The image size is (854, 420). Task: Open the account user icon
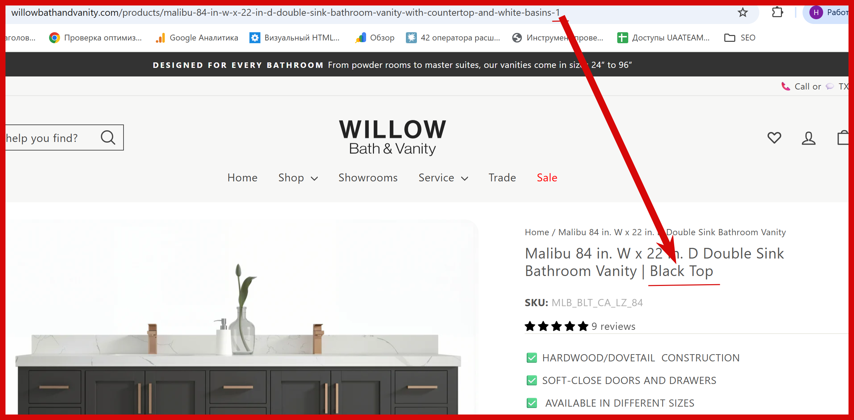(x=809, y=138)
